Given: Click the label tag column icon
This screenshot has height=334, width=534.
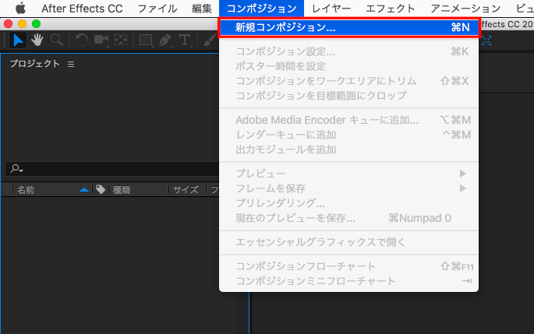Looking at the screenshot, I should 101,189.
